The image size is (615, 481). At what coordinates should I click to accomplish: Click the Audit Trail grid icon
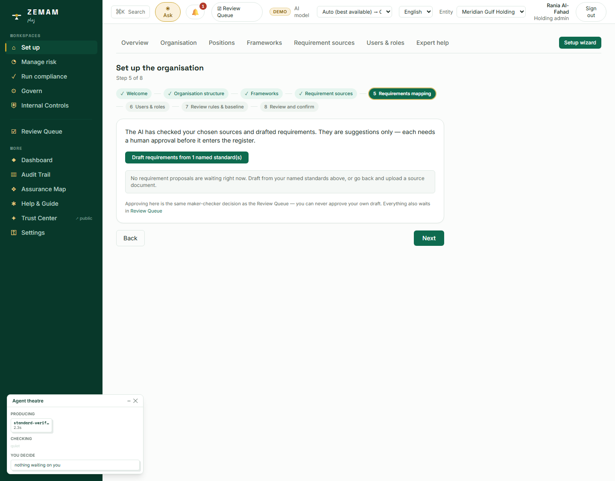coord(14,175)
